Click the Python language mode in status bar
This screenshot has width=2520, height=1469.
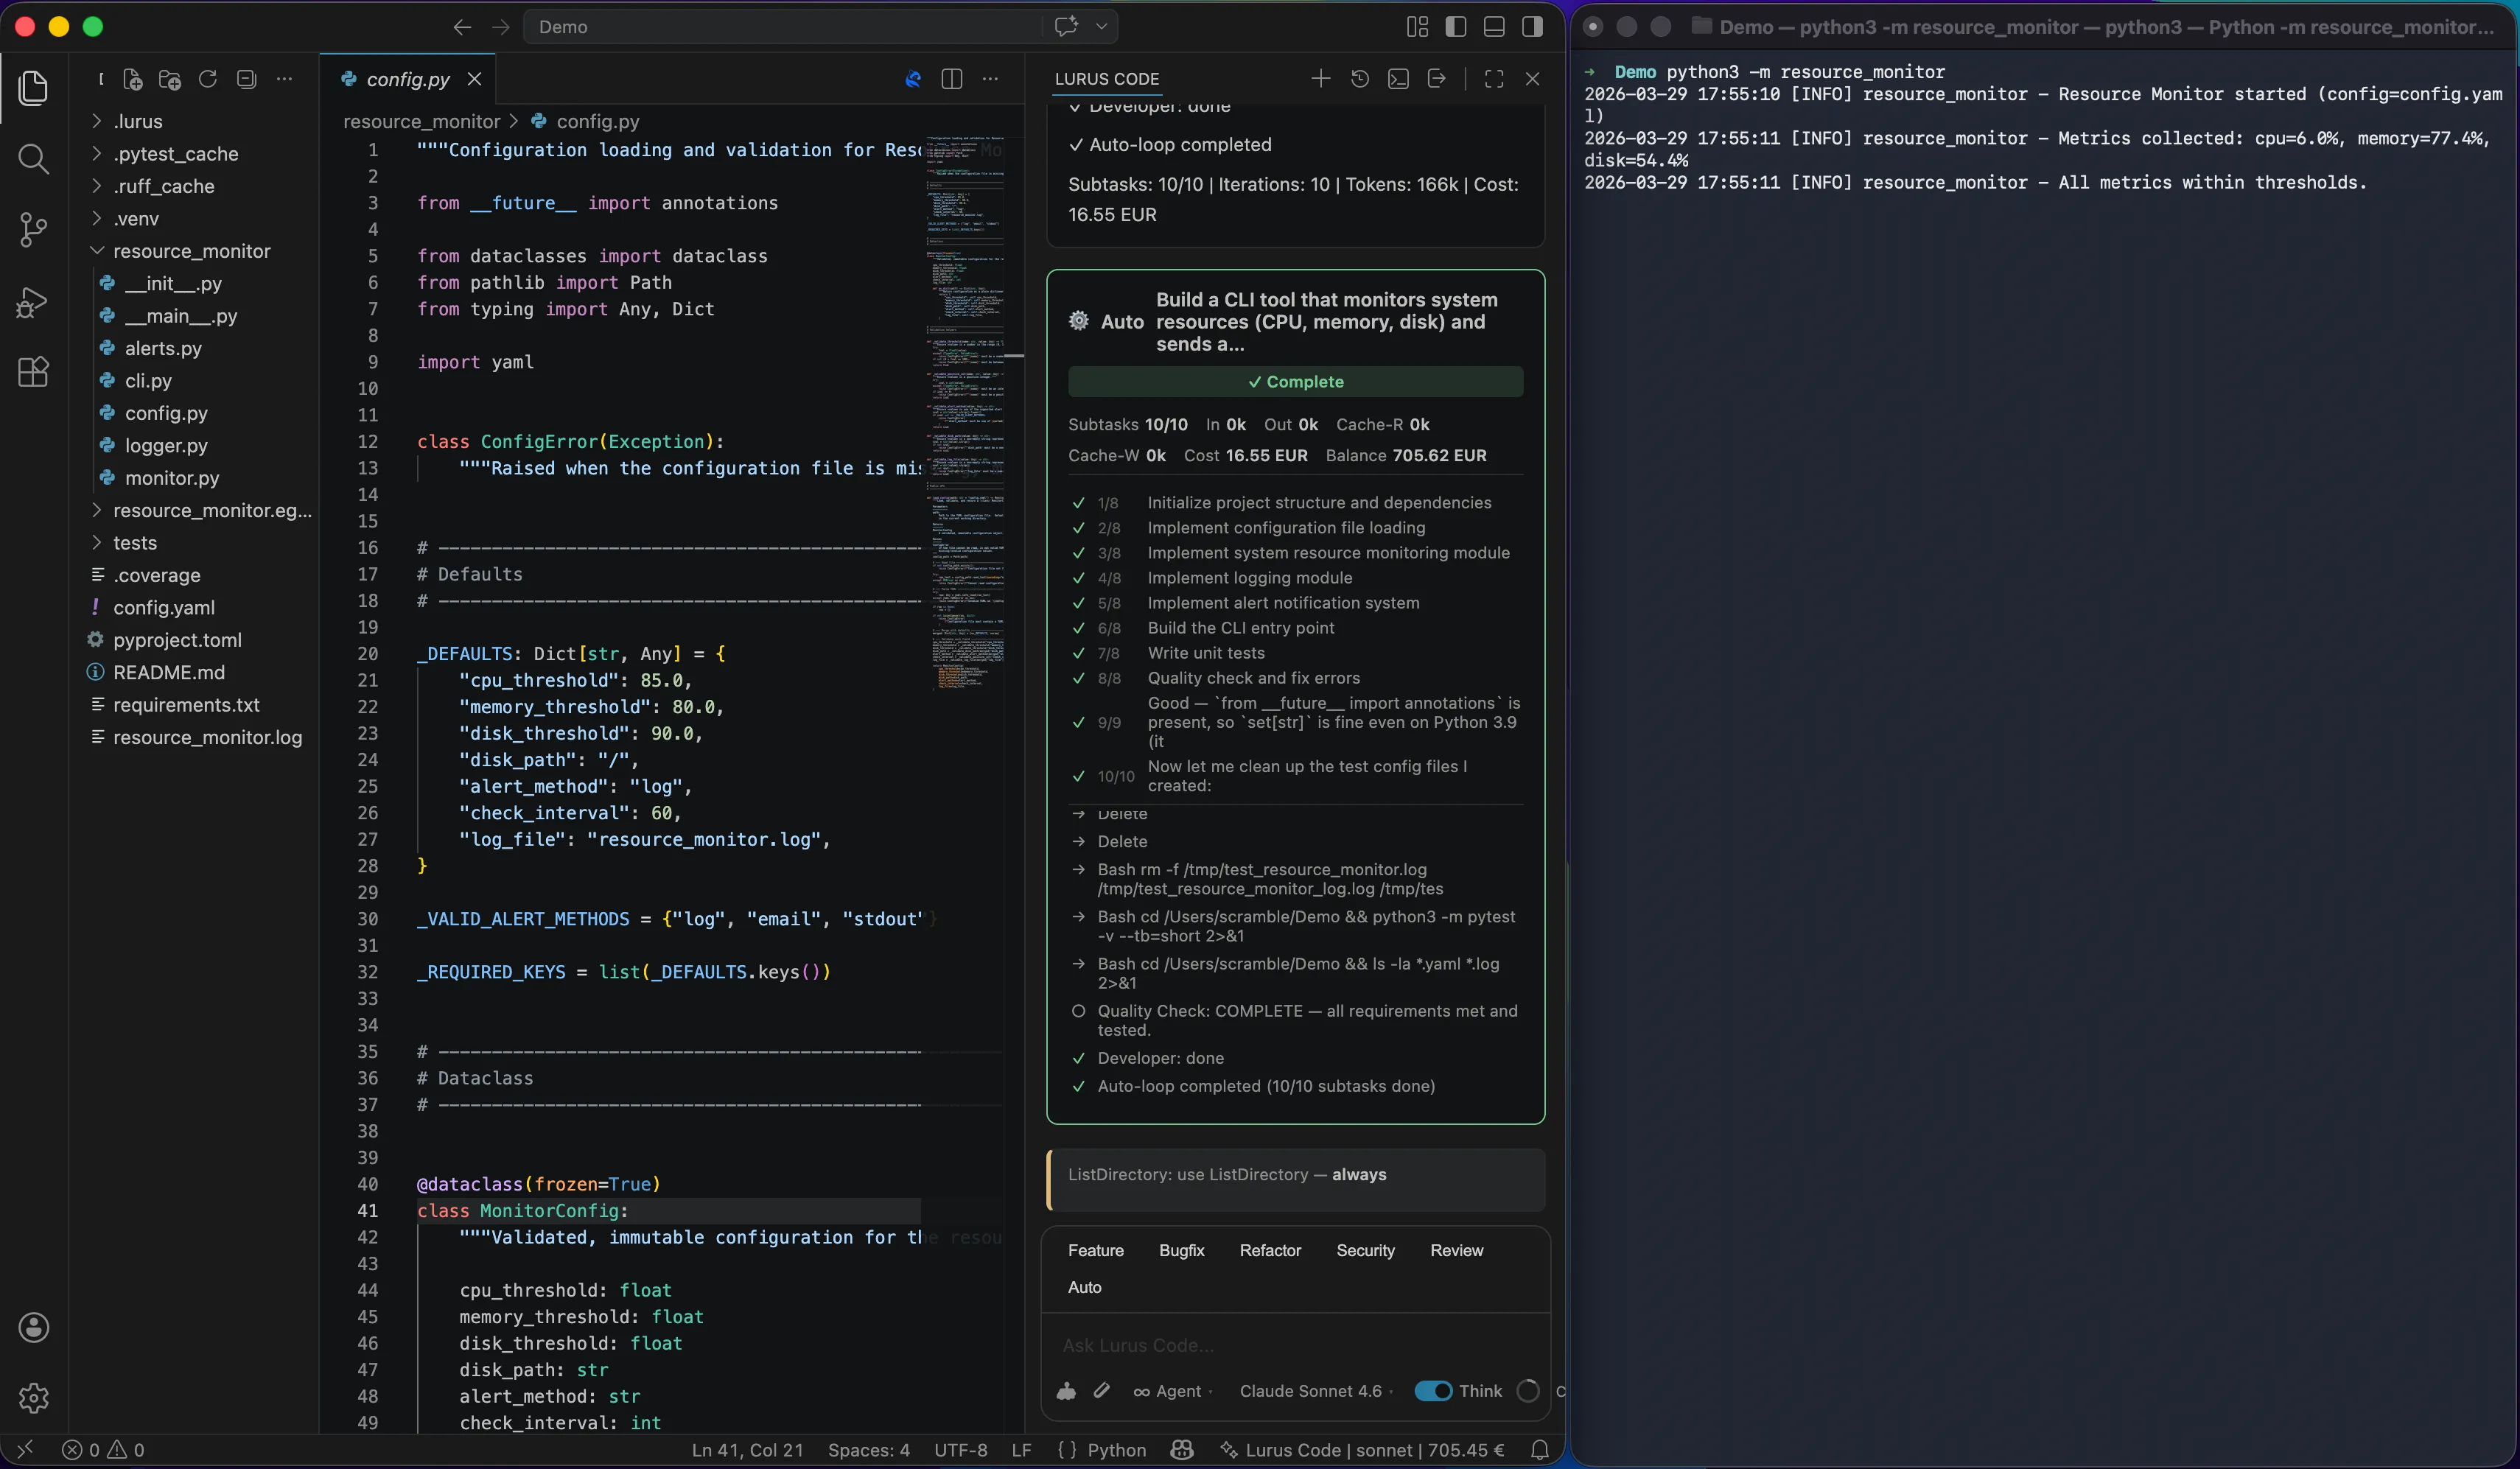click(1116, 1450)
